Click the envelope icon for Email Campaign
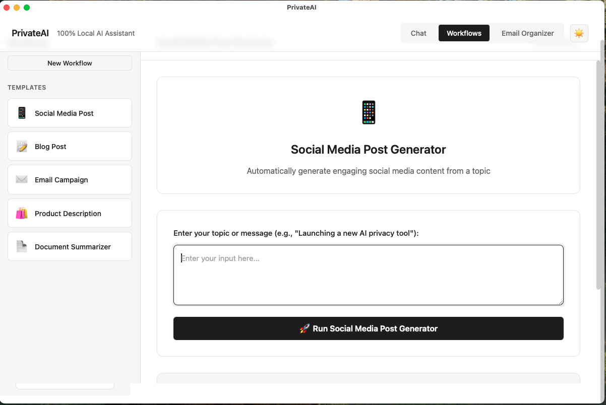 coord(21,179)
